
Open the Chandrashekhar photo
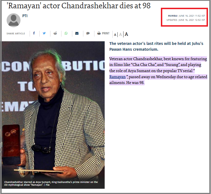click(x=53, y=115)
